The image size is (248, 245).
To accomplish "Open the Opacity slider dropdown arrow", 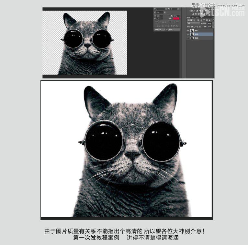I will [x=213, y=24].
